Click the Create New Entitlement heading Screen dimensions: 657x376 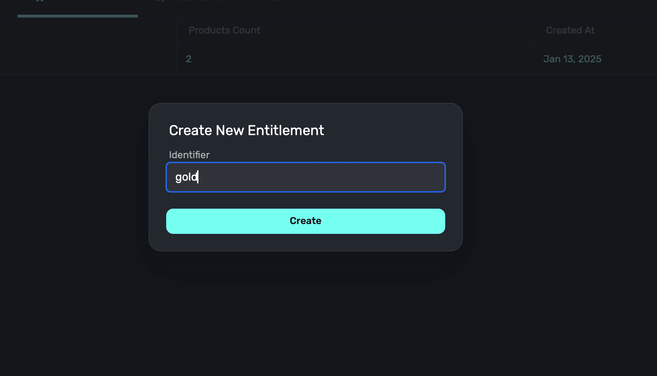pos(246,131)
